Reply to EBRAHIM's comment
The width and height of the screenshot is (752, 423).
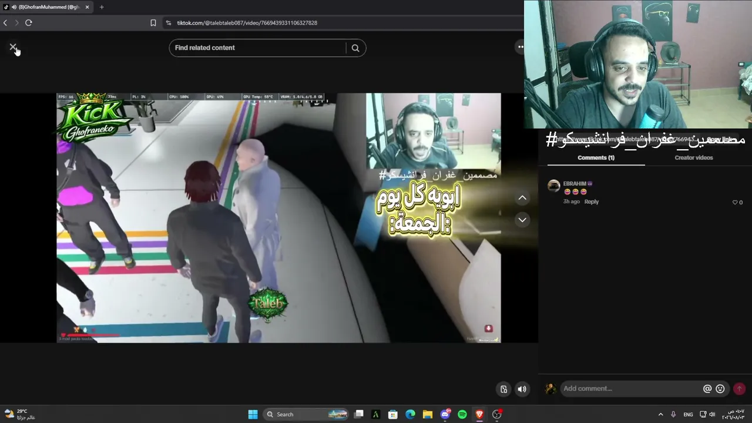click(592, 202)
